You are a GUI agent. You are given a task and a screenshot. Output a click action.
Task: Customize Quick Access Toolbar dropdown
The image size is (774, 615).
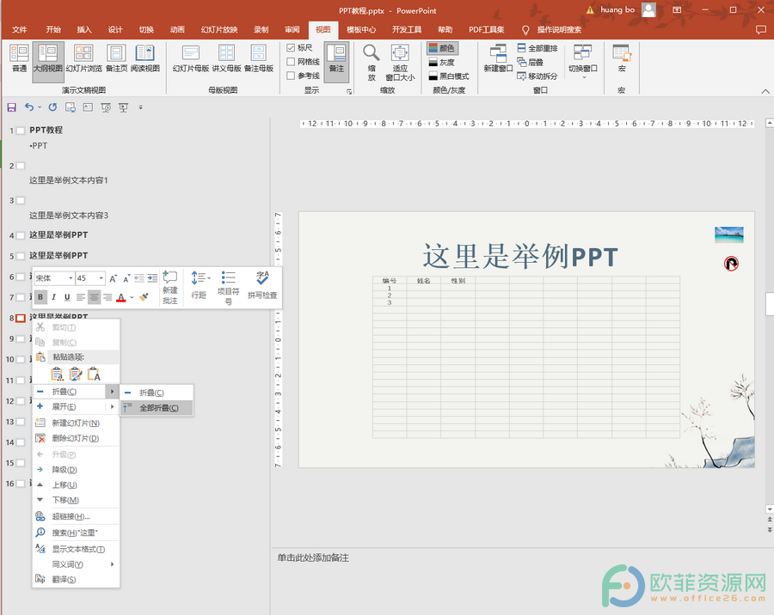tap(141, 107)
